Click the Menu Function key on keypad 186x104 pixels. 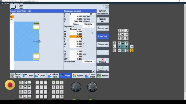tap(123, 38)
